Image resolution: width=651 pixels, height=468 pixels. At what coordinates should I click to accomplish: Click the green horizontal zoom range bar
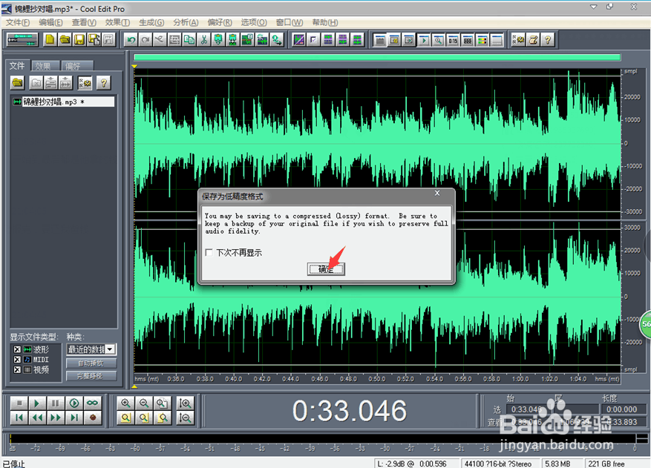377,57
